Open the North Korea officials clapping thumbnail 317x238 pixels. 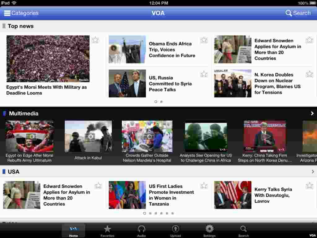pos(233,83)
